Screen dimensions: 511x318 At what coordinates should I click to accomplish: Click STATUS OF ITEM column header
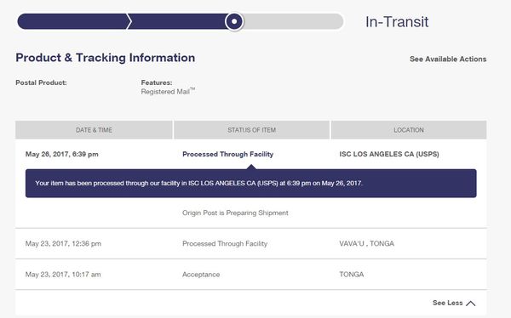coord(251,130)
